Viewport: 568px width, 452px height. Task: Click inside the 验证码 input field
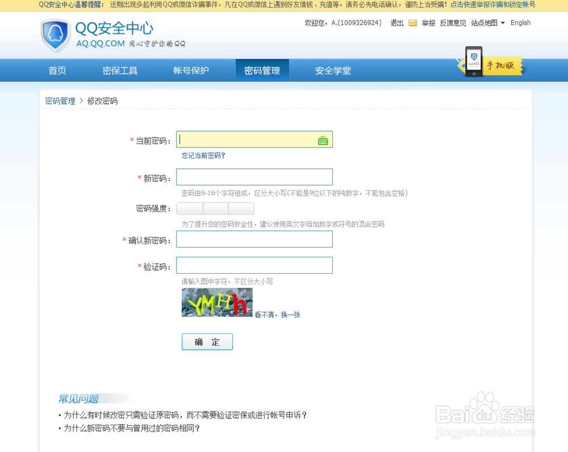coord(254,265)
